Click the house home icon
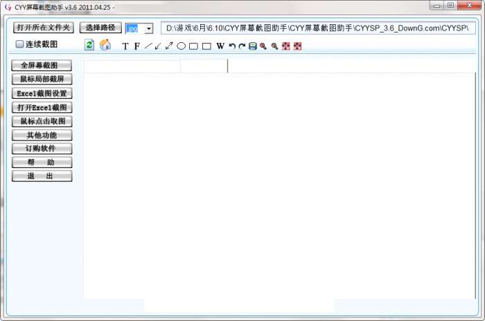The width and height of the screenshot is (485, 321). coord(105,45)
